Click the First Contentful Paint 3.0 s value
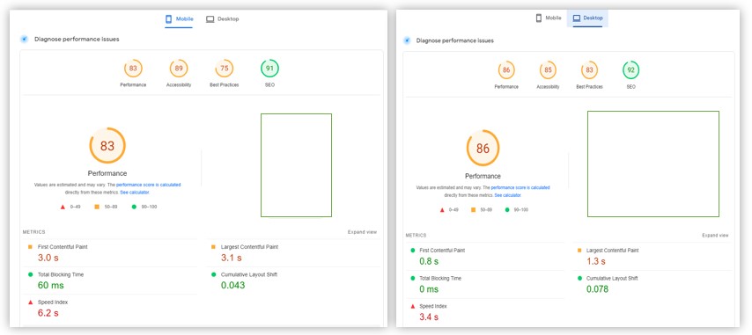 click(48, 258)
